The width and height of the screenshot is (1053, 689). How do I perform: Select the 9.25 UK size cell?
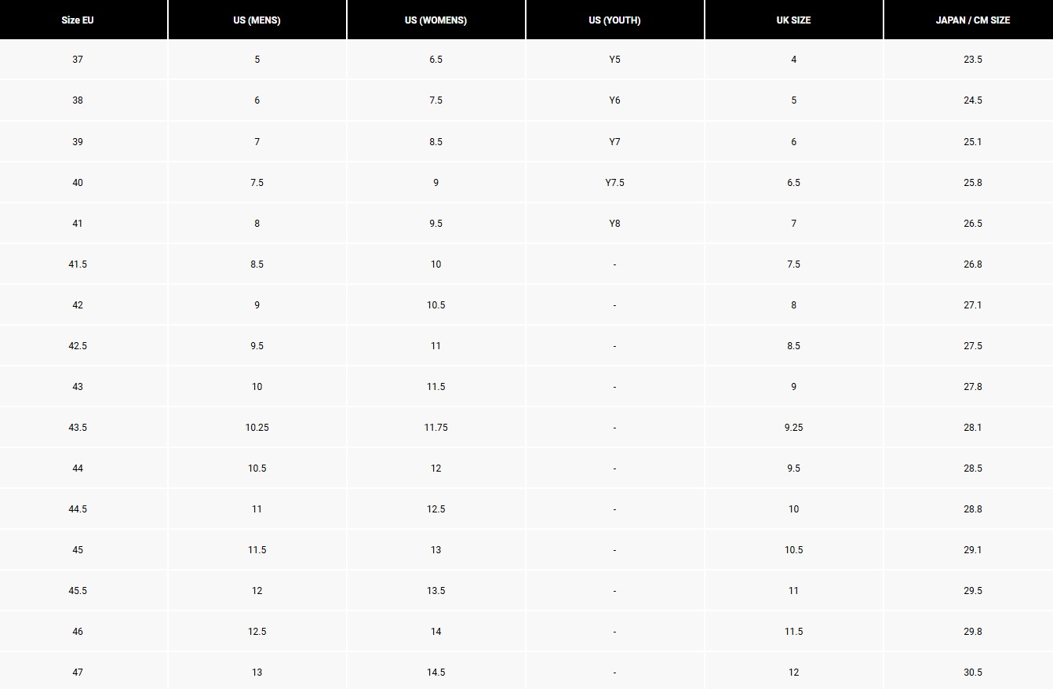coord(793,428)
